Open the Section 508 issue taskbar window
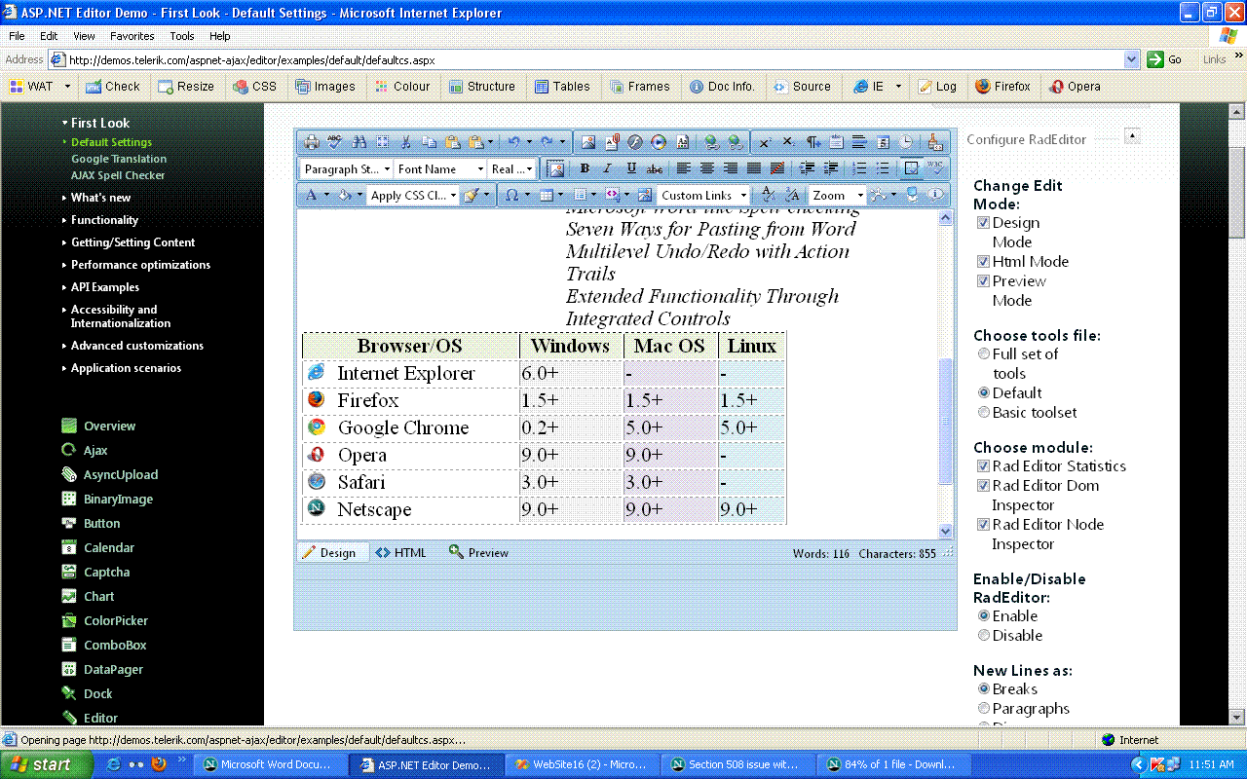This screenshot has width=1247, height=779. click(x=737, y=764)
